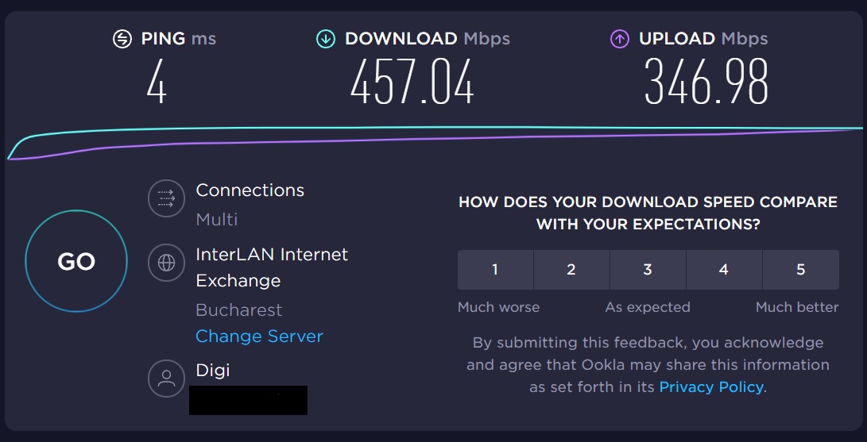Screen dimensions: 867x442
Task: Click the Digi provider name
Action: pyautogui.click(x=213, y=370)
